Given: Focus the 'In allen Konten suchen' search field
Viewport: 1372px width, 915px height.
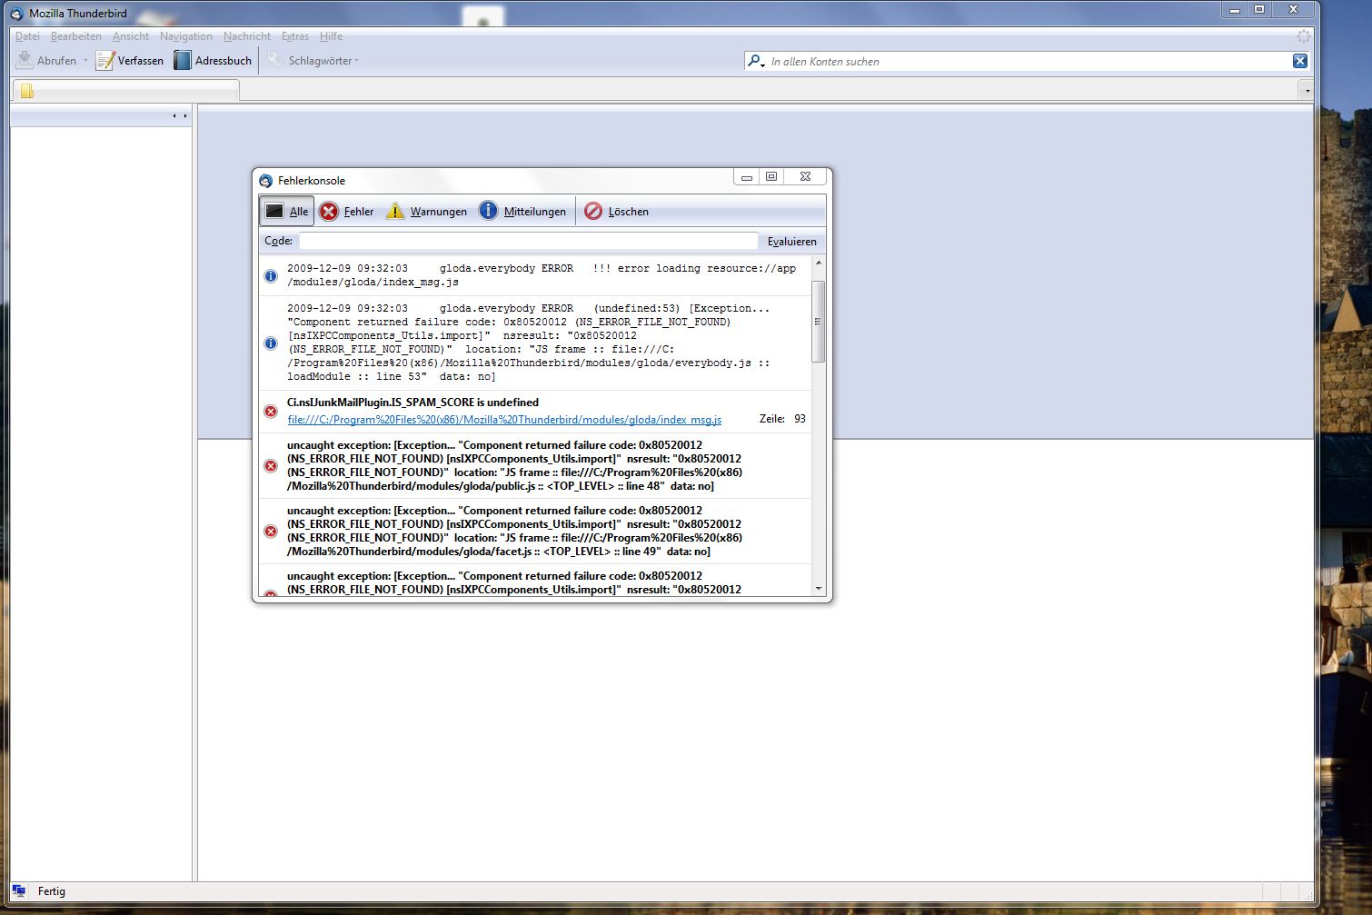Looking at the screenshot, I should 1029,61.
